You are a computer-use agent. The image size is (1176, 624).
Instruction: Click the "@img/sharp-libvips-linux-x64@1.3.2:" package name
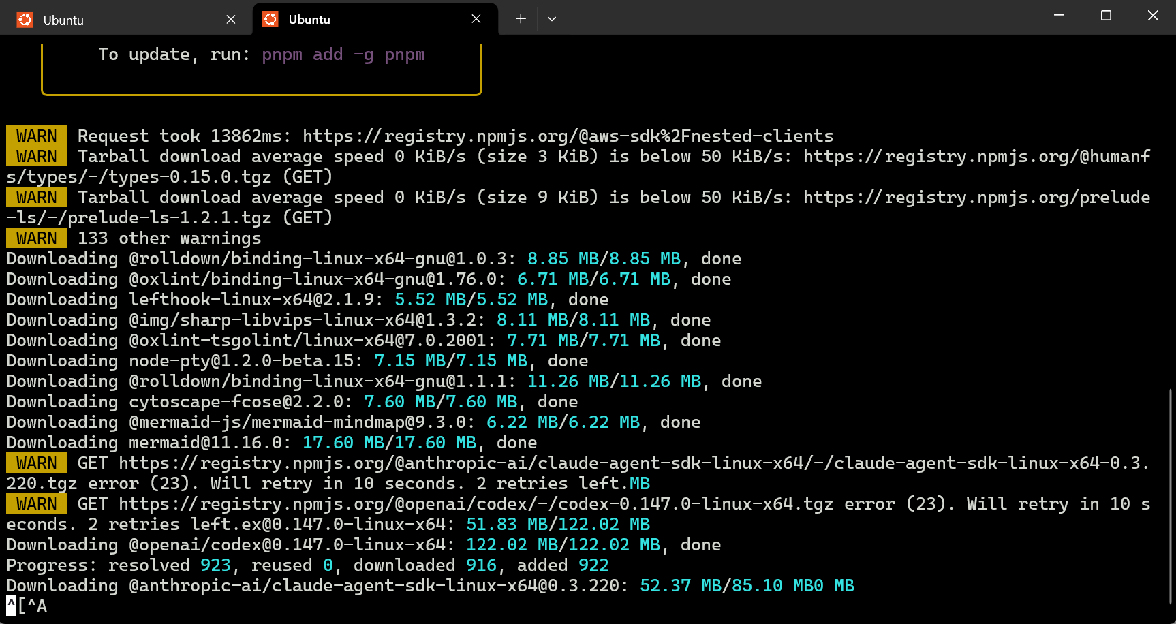[x=307, y=320]
